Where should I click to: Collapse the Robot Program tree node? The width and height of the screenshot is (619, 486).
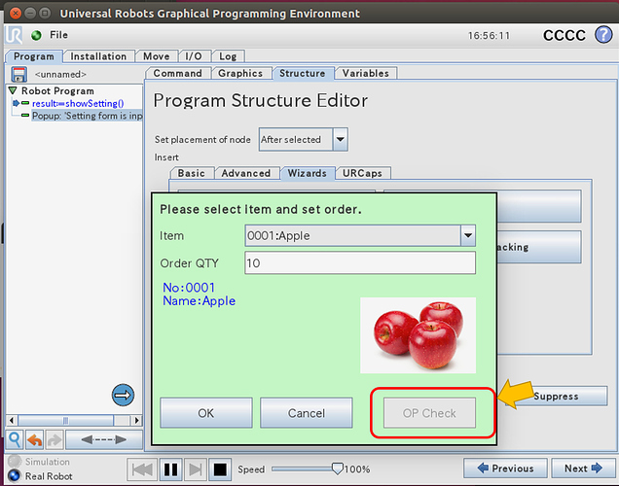[13, 90]
